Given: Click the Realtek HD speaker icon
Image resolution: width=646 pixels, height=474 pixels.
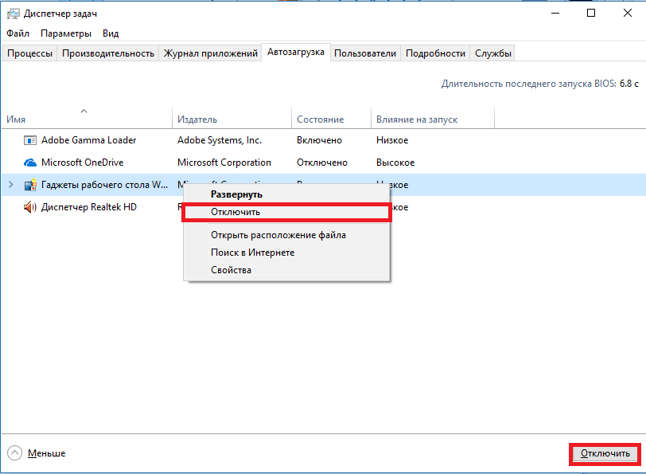Looking at the screenshot, I should click(30, 207).
